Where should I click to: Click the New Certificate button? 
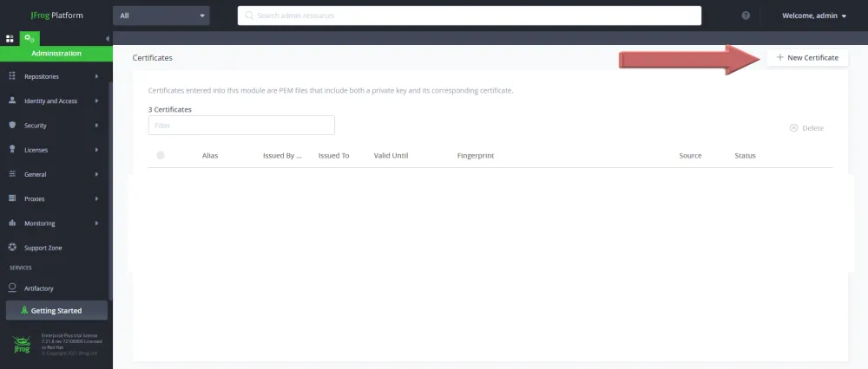click(x=807, y=57)
